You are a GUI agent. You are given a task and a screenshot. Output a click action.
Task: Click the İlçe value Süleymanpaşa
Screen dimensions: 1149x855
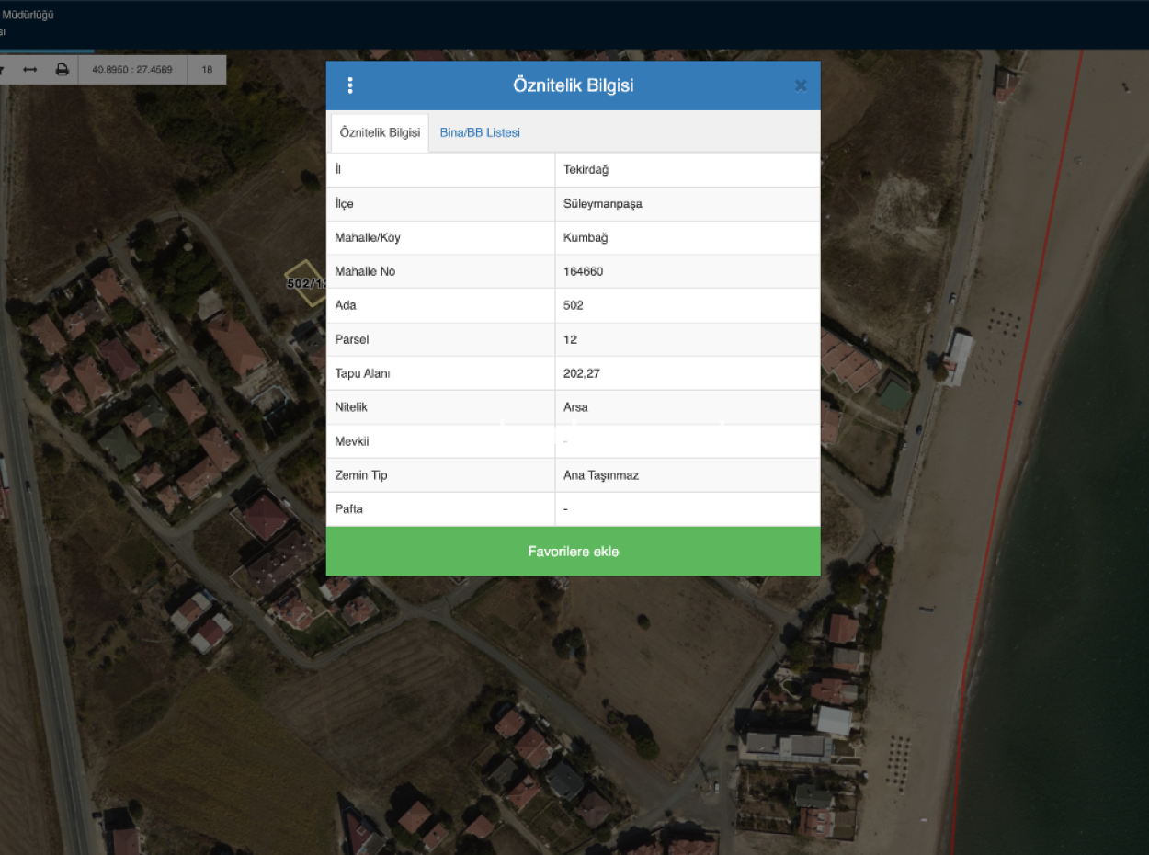click(602, 203)
